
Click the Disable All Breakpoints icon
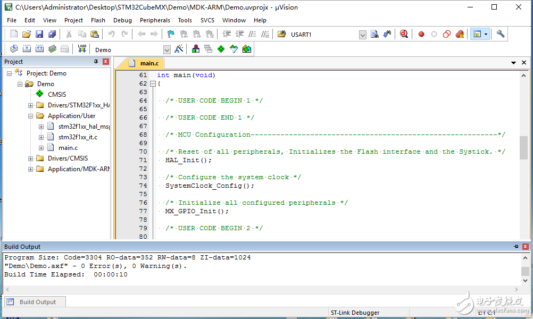pos(447,34)
